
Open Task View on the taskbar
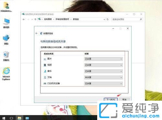coord(11,118)
